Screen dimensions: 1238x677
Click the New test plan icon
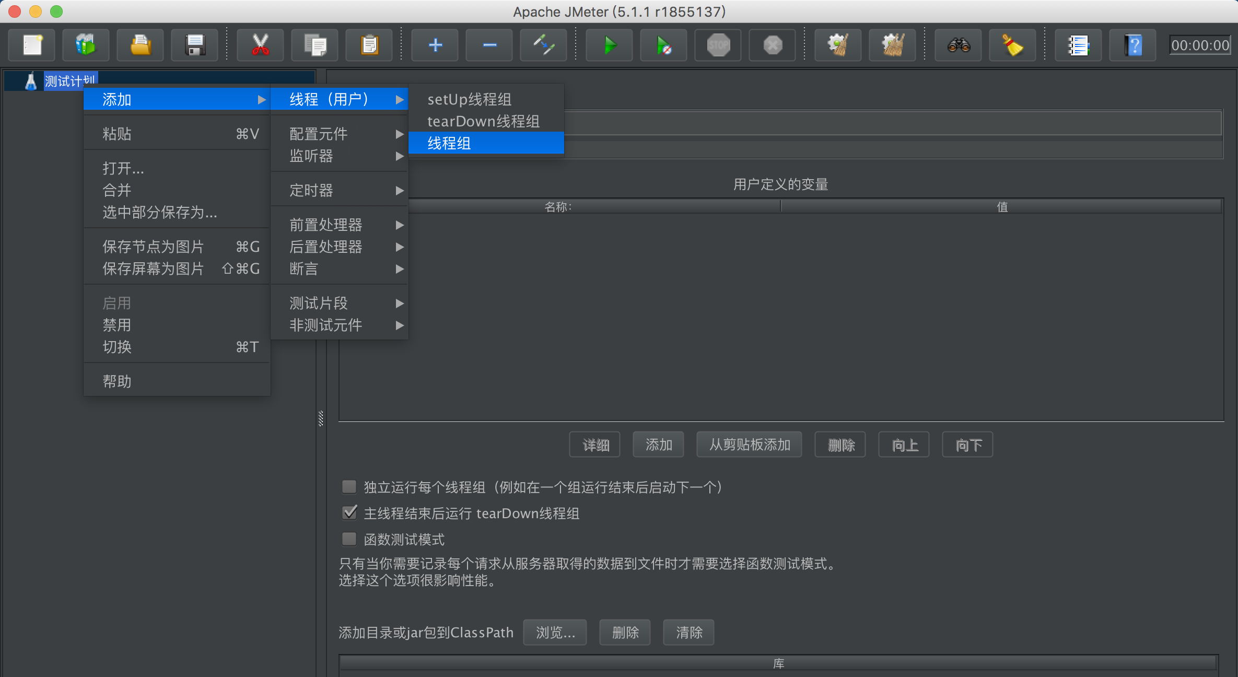tap(32, 45)
